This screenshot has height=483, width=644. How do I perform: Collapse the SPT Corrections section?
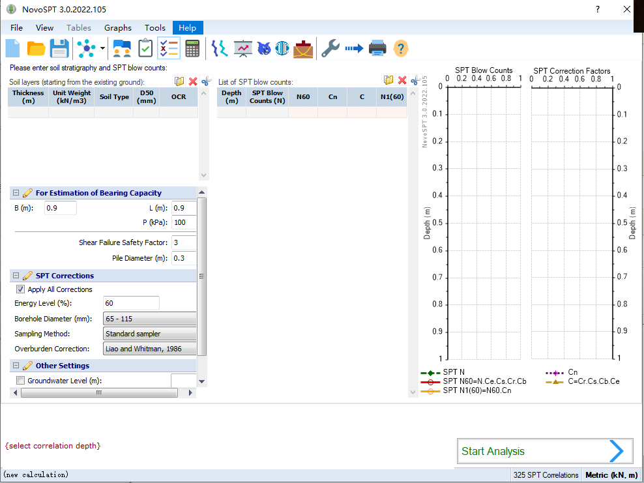pyautogui.click(x=16, y=276)
